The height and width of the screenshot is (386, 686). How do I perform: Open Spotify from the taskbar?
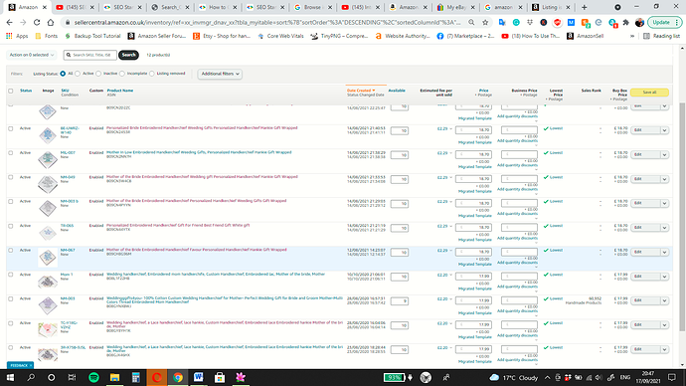(93, 377)
